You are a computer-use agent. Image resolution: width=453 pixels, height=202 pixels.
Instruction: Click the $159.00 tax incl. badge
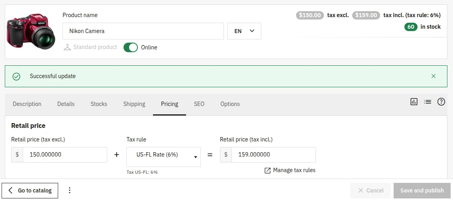click(366, 15)
